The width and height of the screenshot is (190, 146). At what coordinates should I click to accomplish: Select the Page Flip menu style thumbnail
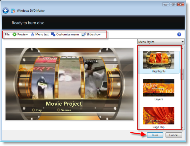tap(158, 116)
